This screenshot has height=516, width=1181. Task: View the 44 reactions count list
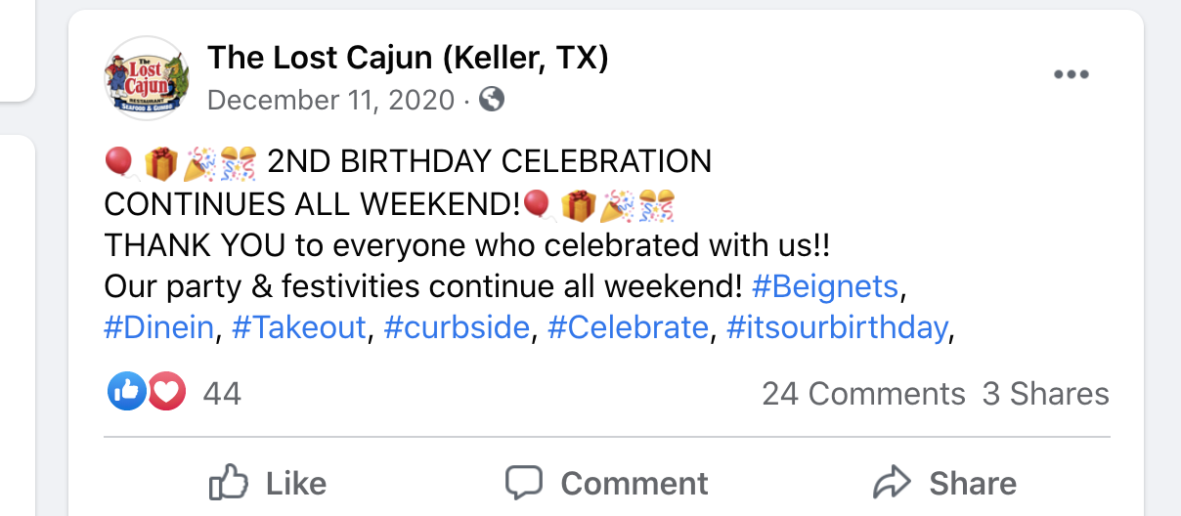click(222, 394)
